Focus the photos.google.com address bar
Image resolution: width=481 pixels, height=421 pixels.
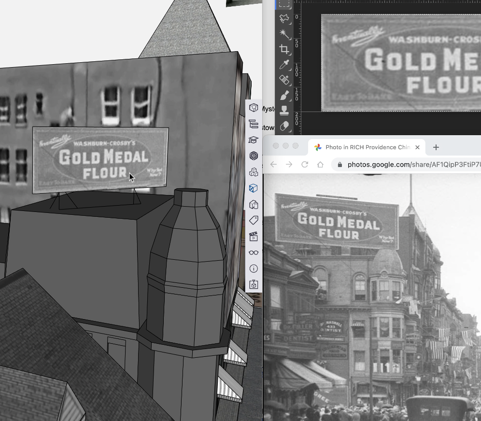(x=406, y=165)
